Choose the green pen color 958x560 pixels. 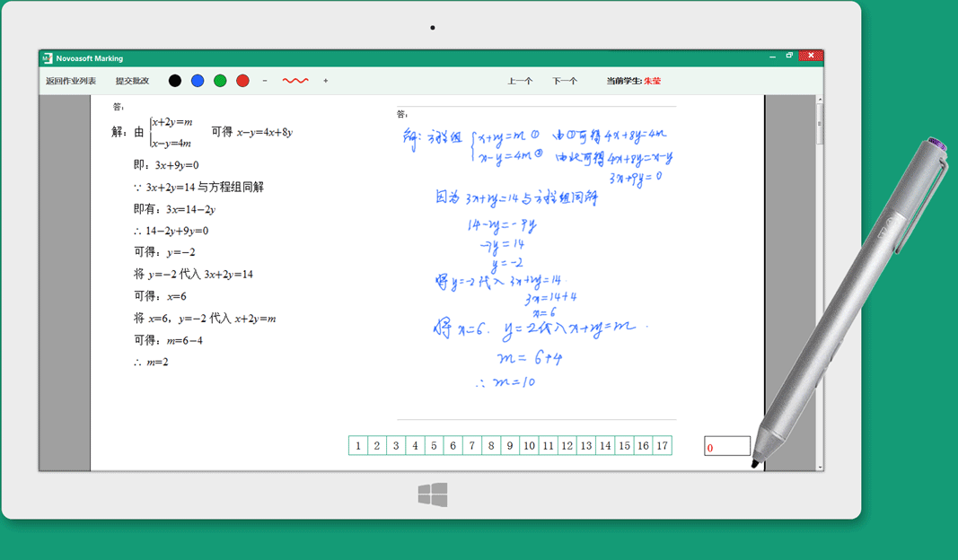click(220, 81)
